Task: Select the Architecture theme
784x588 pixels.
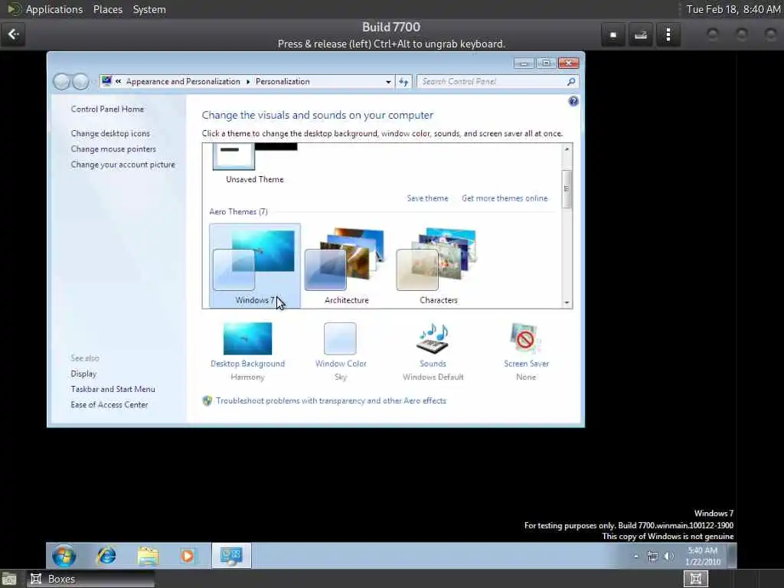Action: click(x=347, y=266)
